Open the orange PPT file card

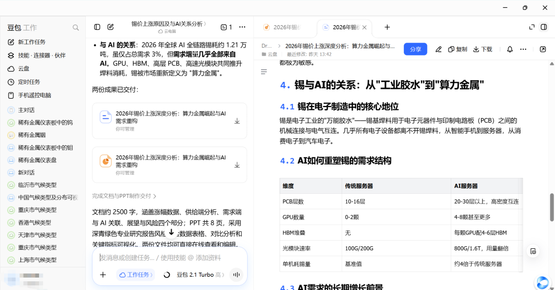click(170, 165)
